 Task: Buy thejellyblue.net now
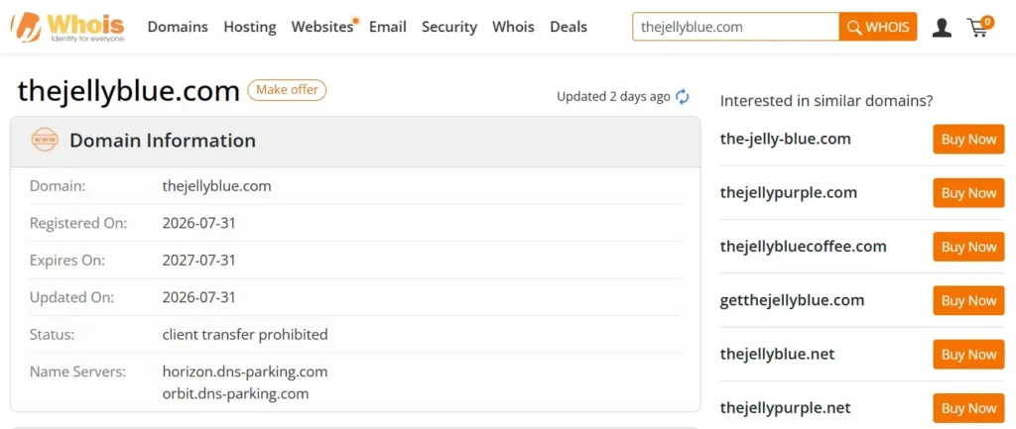968,354
